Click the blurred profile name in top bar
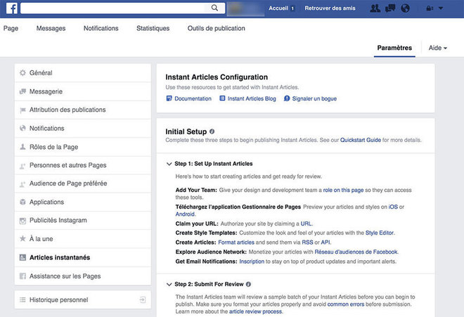 coord(245,8)
